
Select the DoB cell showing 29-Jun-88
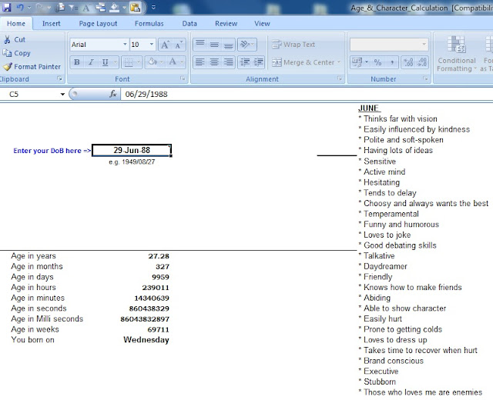132,150
